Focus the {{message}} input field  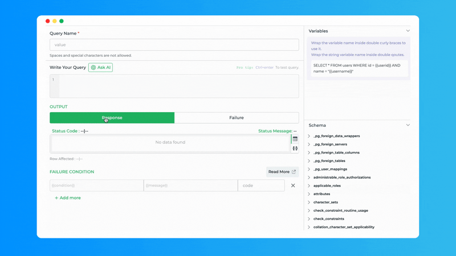[191, 185]
